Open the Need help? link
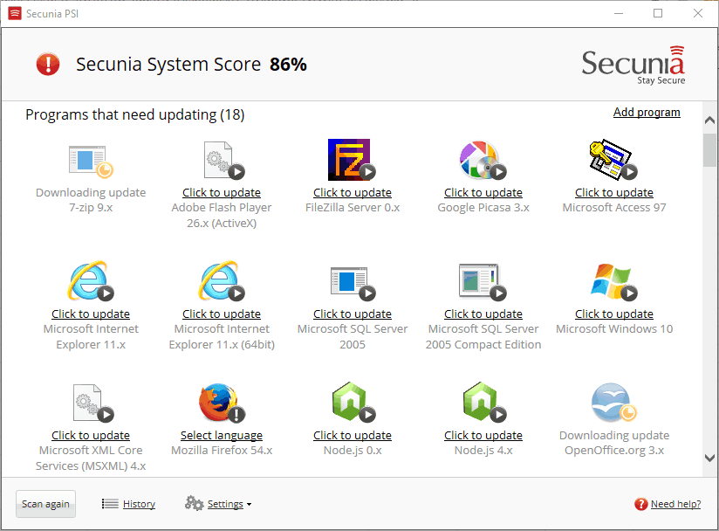The height and width of the screenshot is (531, 719). point(675,504)
